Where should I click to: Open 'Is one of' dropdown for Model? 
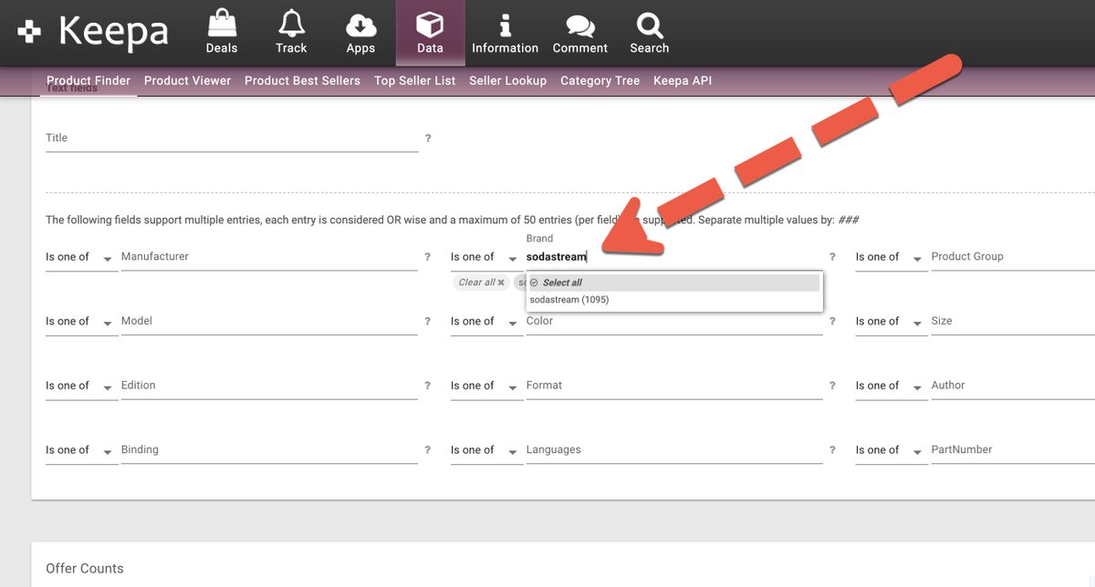(81, 323)
